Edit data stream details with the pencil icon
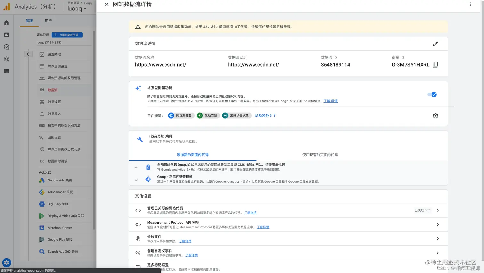 pyautogui.click(x=435, y=44)
